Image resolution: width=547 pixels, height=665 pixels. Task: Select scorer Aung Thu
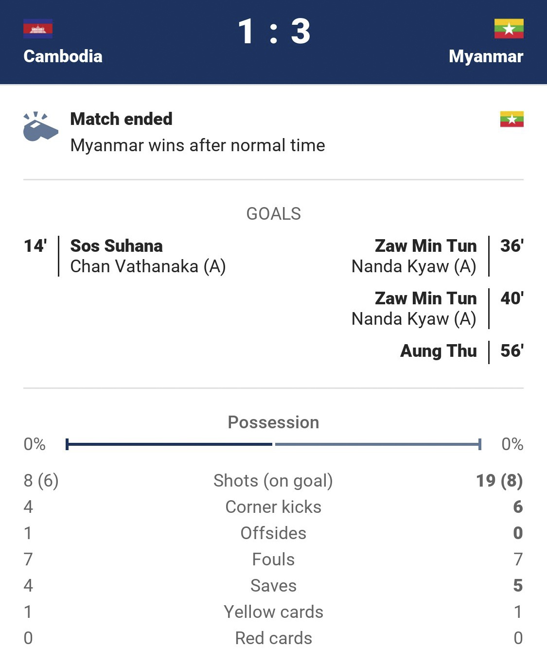(x=438, y=351)
